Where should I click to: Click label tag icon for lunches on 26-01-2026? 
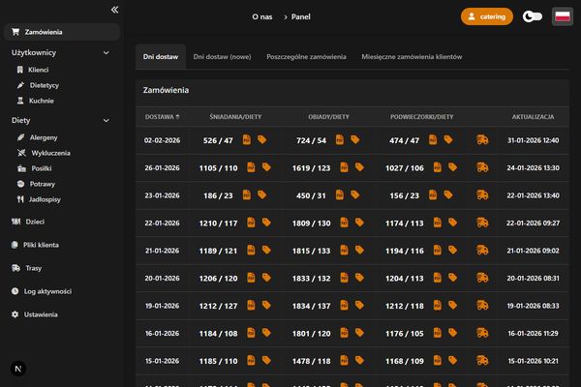tap(355, 167)
